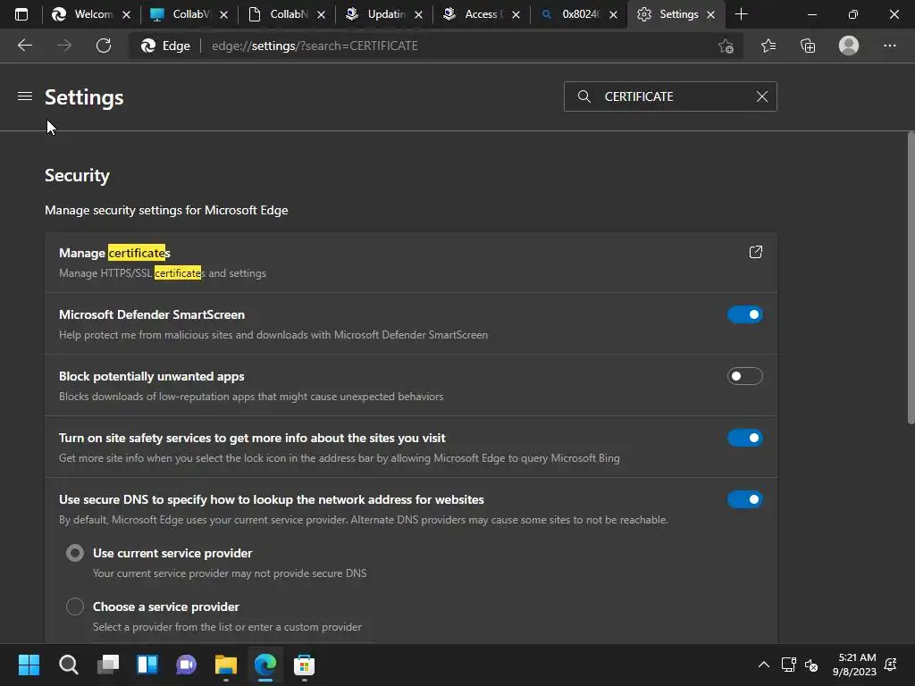Open the notification center bell icon
Screen dimensions: 915x686
[x=891, y=665]
